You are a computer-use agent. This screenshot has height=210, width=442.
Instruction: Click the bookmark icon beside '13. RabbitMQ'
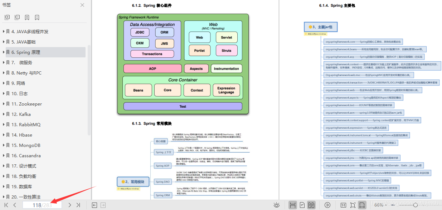[8, 124]
